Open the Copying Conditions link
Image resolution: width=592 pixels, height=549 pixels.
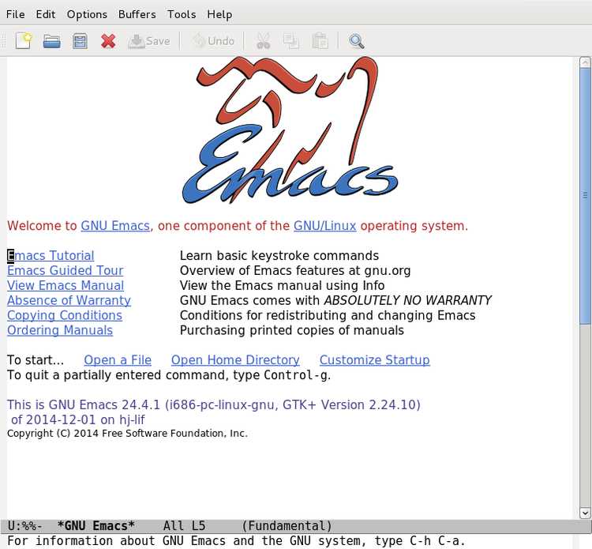65,315
